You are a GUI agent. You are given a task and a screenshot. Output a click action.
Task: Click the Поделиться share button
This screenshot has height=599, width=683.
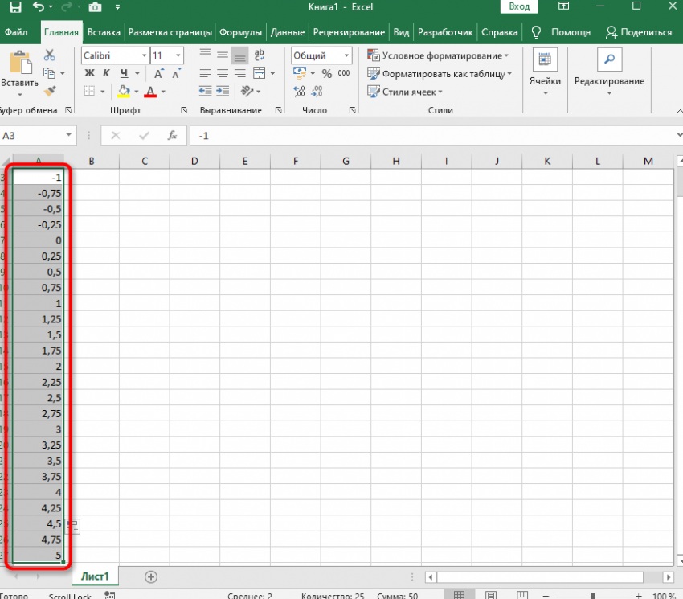point(640,33)
